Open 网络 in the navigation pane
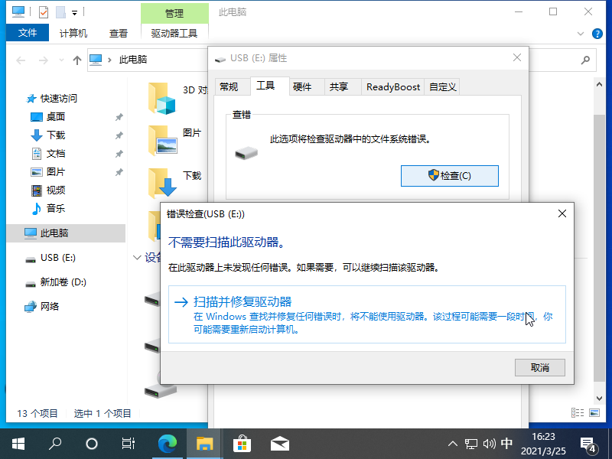The height and width of the screenshot is (459, 612). (x=49, y=306)
